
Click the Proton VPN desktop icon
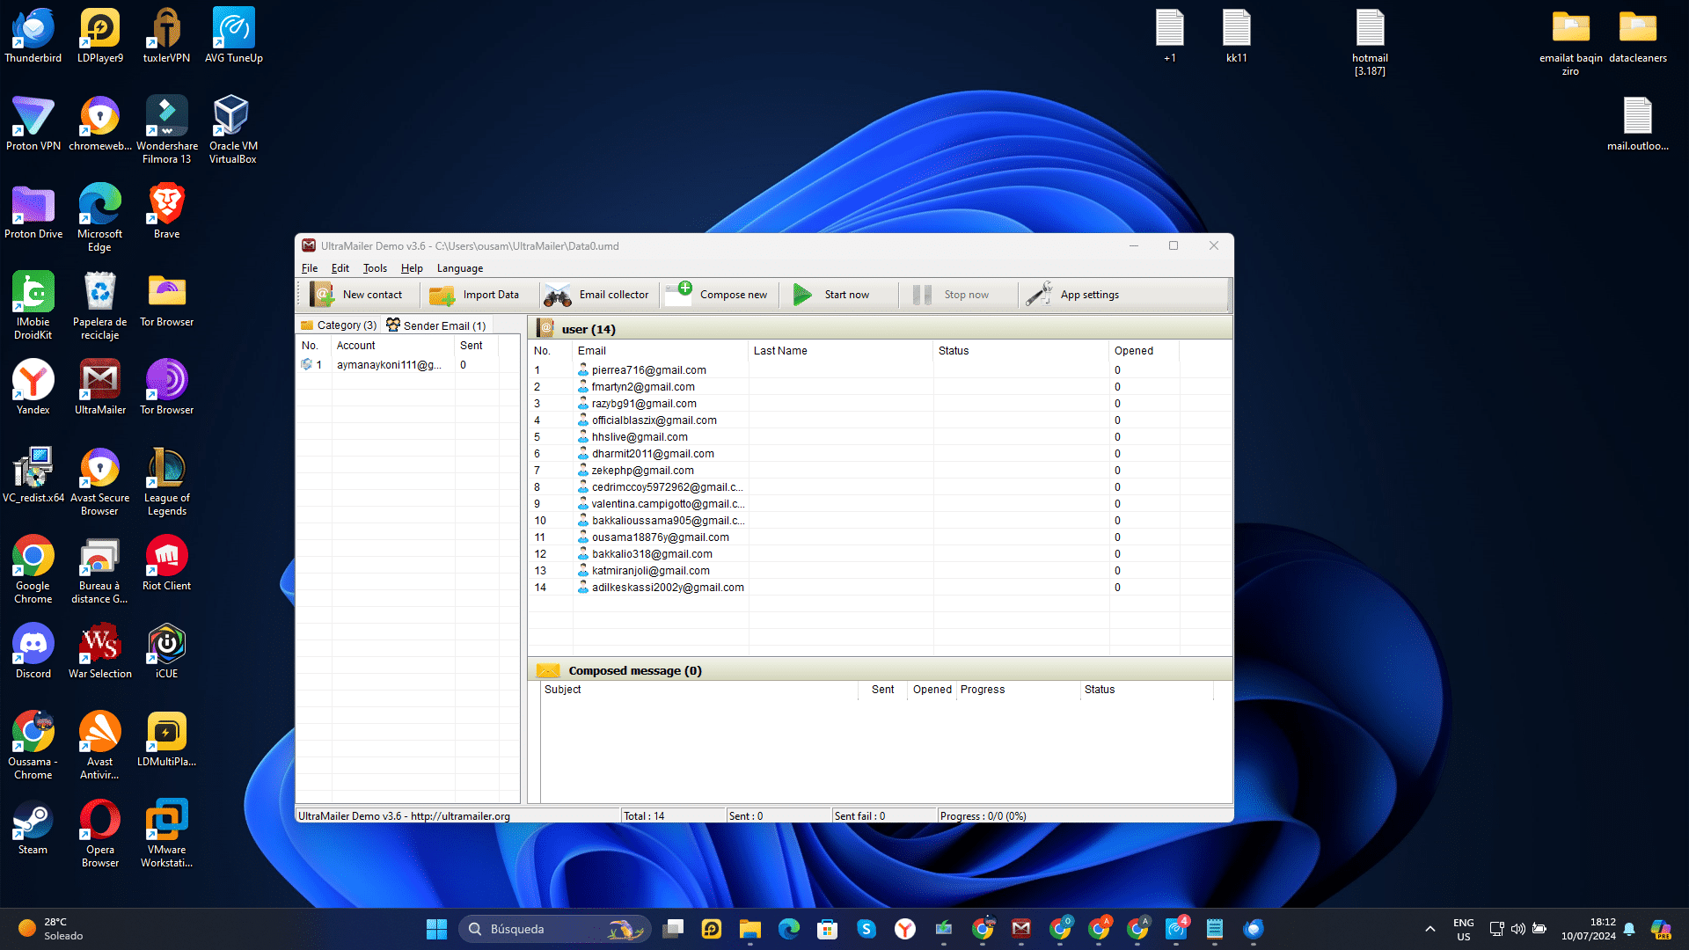click(x=33, y=124)
